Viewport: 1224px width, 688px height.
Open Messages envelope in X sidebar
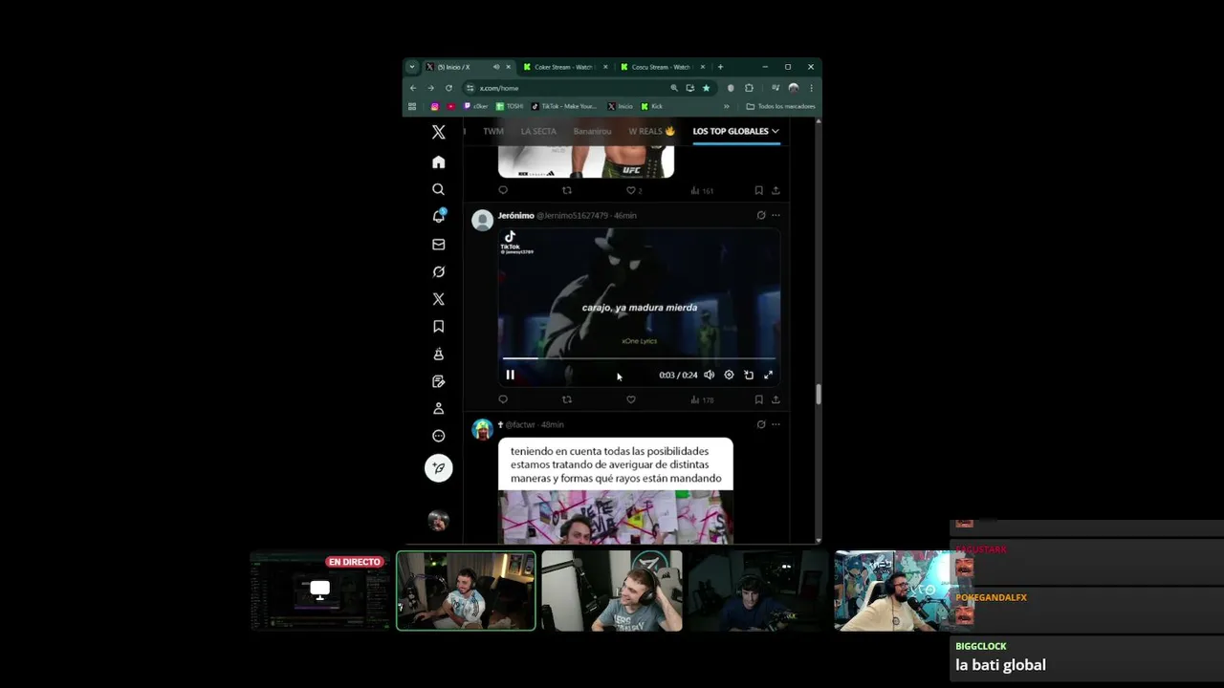(x=438, y=245)
